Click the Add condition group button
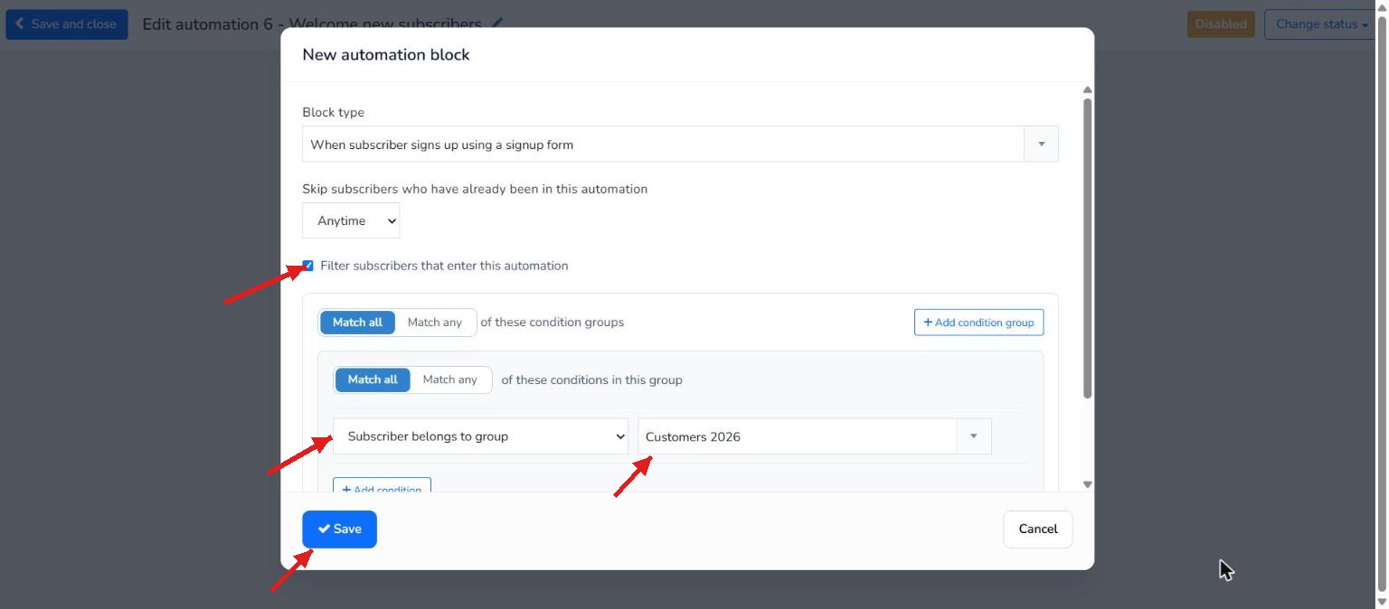The height and width of the screenshot is (609, 1389). tap(978, 323)
